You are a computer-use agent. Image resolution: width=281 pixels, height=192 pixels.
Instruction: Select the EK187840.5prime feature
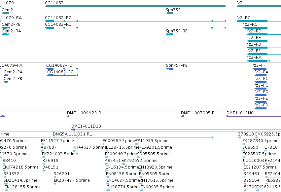(x=244, y=144)
